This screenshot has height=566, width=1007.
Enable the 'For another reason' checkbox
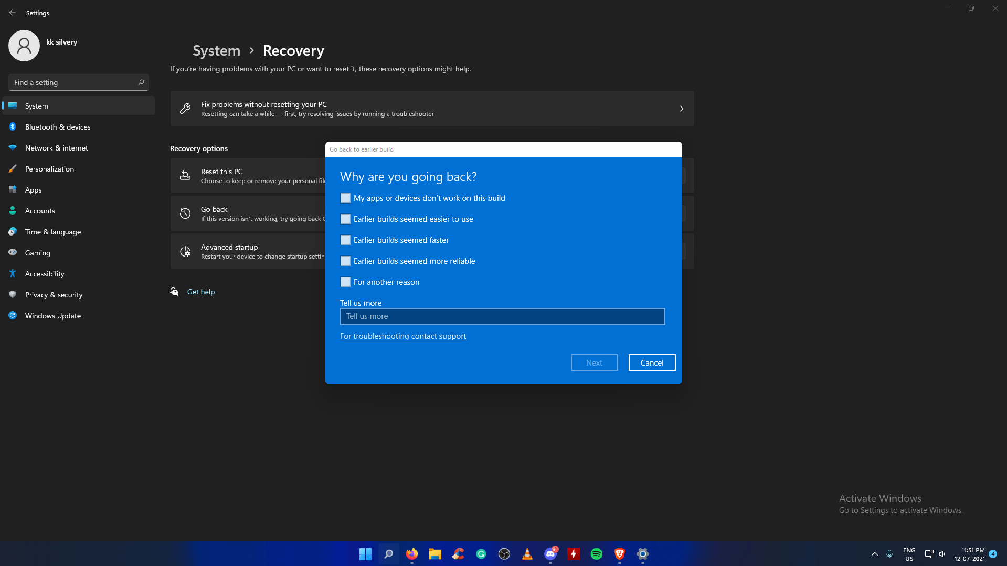pyautogui.click(x=345, y=282)
